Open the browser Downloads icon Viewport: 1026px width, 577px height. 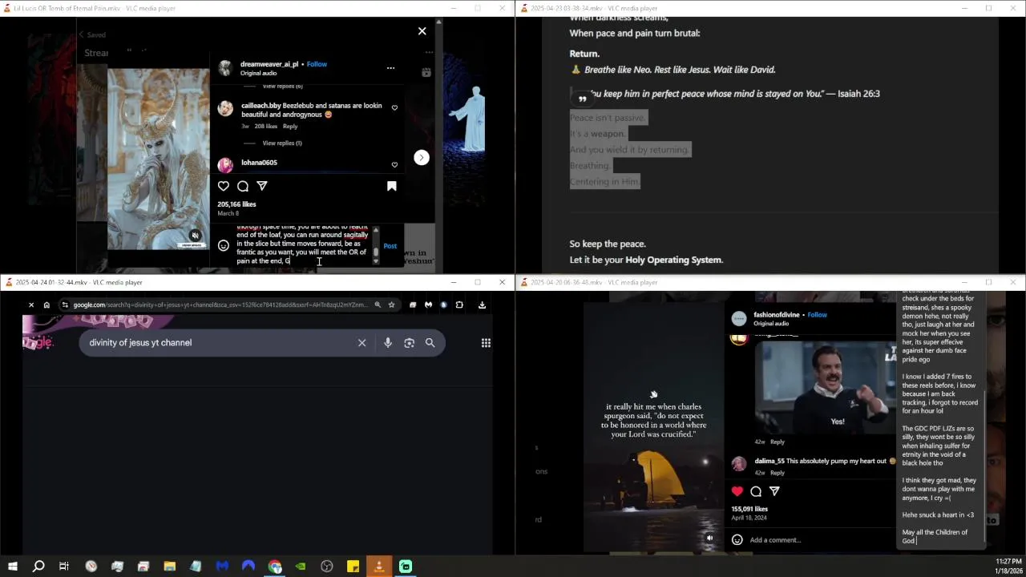click(482, 305)
